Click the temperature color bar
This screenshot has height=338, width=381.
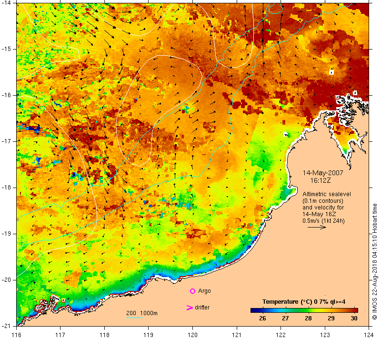[304, 310]
